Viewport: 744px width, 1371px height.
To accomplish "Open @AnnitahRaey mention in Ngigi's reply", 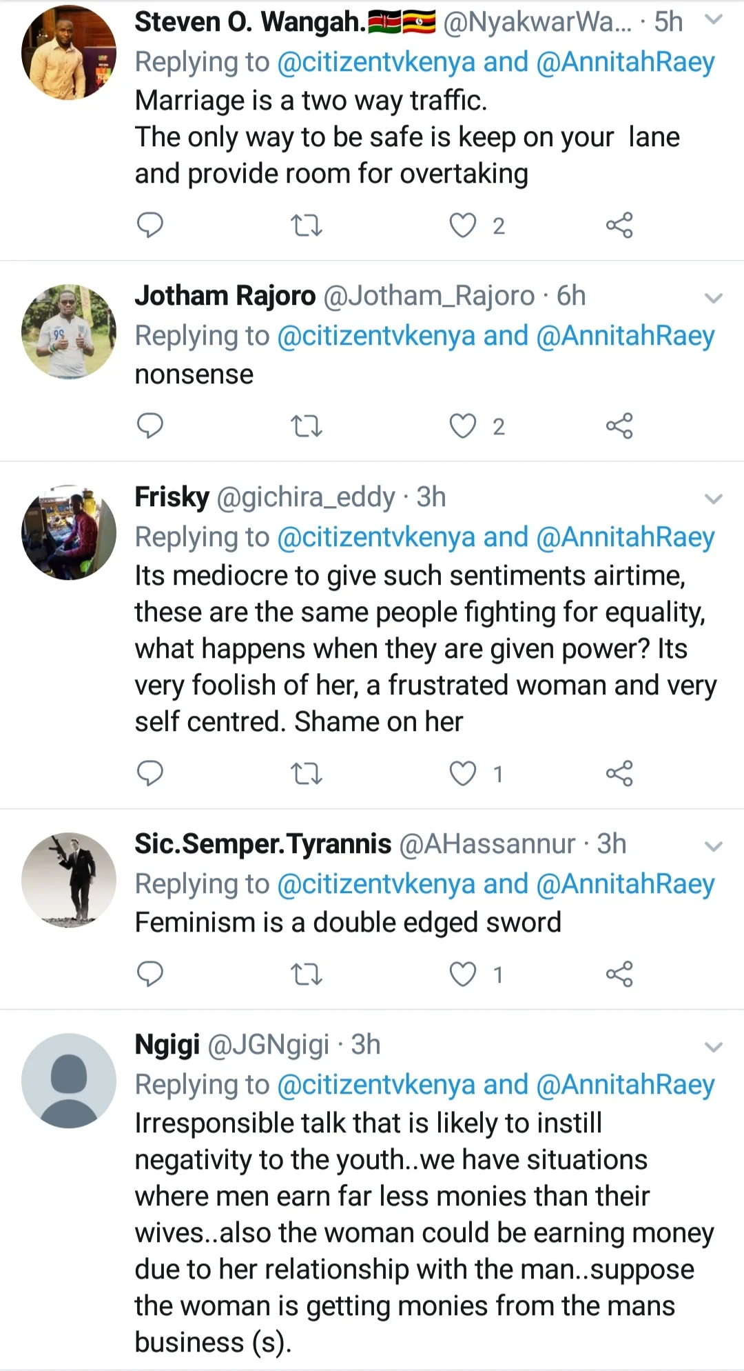I will [626, 1085].
